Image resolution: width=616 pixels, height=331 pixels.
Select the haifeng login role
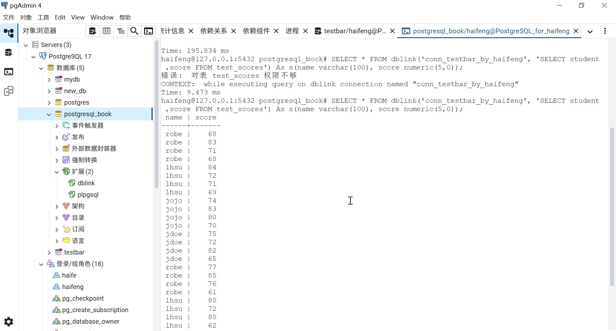pos(73,287)
